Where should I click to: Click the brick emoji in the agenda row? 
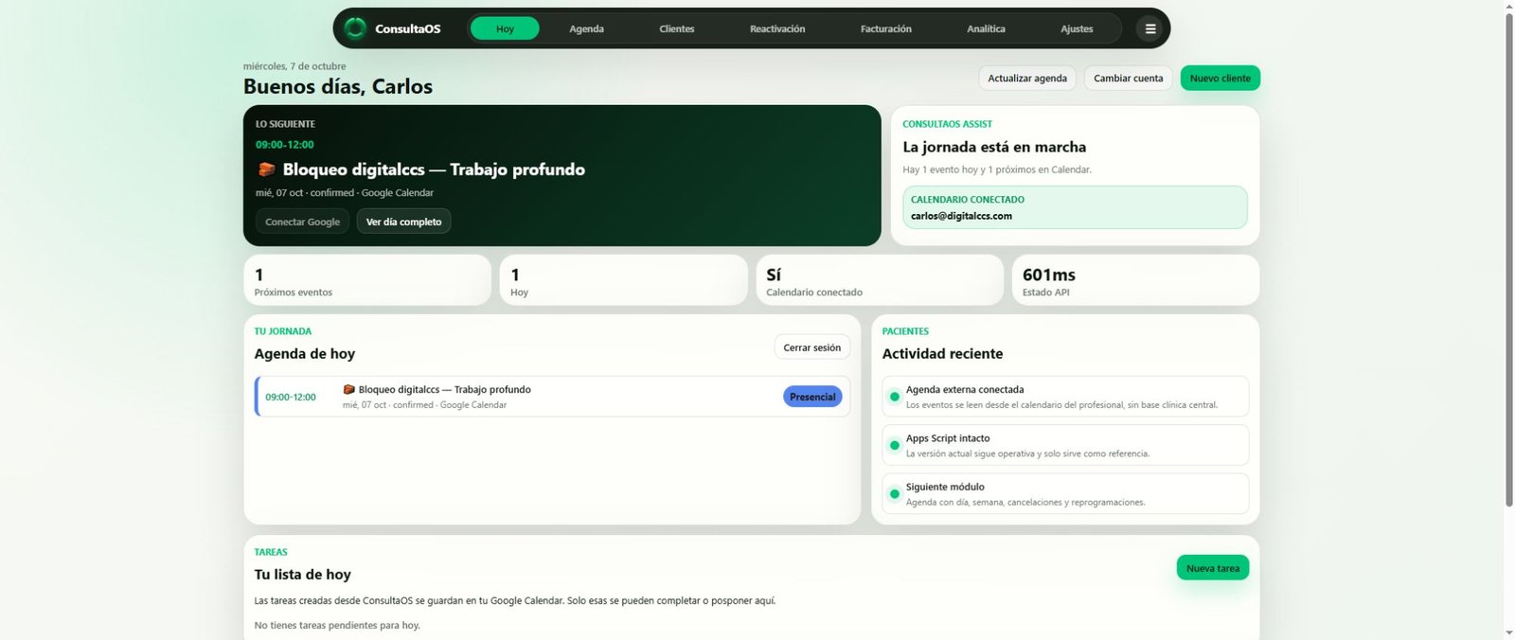(x=348, y=389)
